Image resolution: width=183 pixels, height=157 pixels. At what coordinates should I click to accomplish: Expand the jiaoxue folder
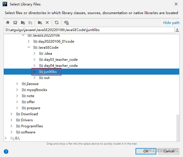click(x=17, y=84)
